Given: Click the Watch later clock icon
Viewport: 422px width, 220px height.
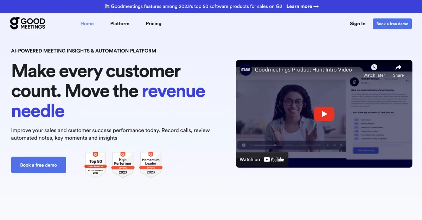Looking at the screenshot, I should click(374, 67).
